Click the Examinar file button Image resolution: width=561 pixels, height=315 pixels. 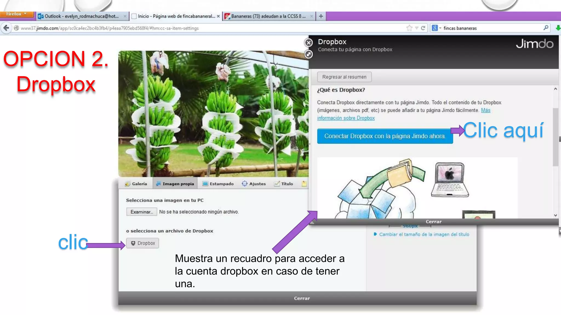(142, 212)
